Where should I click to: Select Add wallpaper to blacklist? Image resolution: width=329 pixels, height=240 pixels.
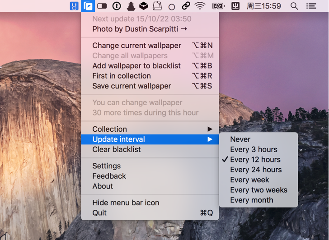tap(150, 66)
